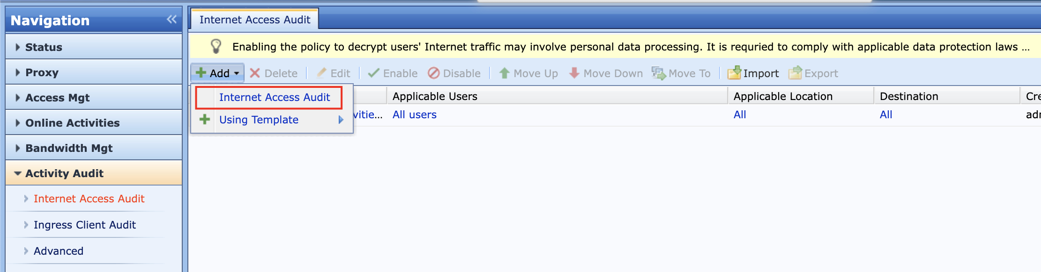Viewport: 1041px width, 272px height.
Task: Click the Enable checkmark icon
Action: pos(373,73)
